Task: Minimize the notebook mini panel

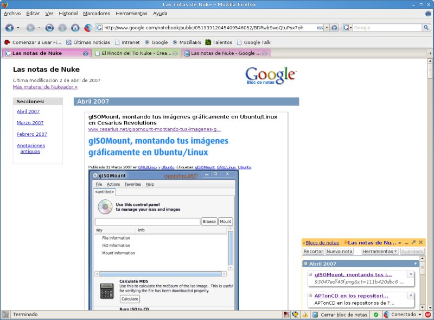Action: (x=406, y=243)
